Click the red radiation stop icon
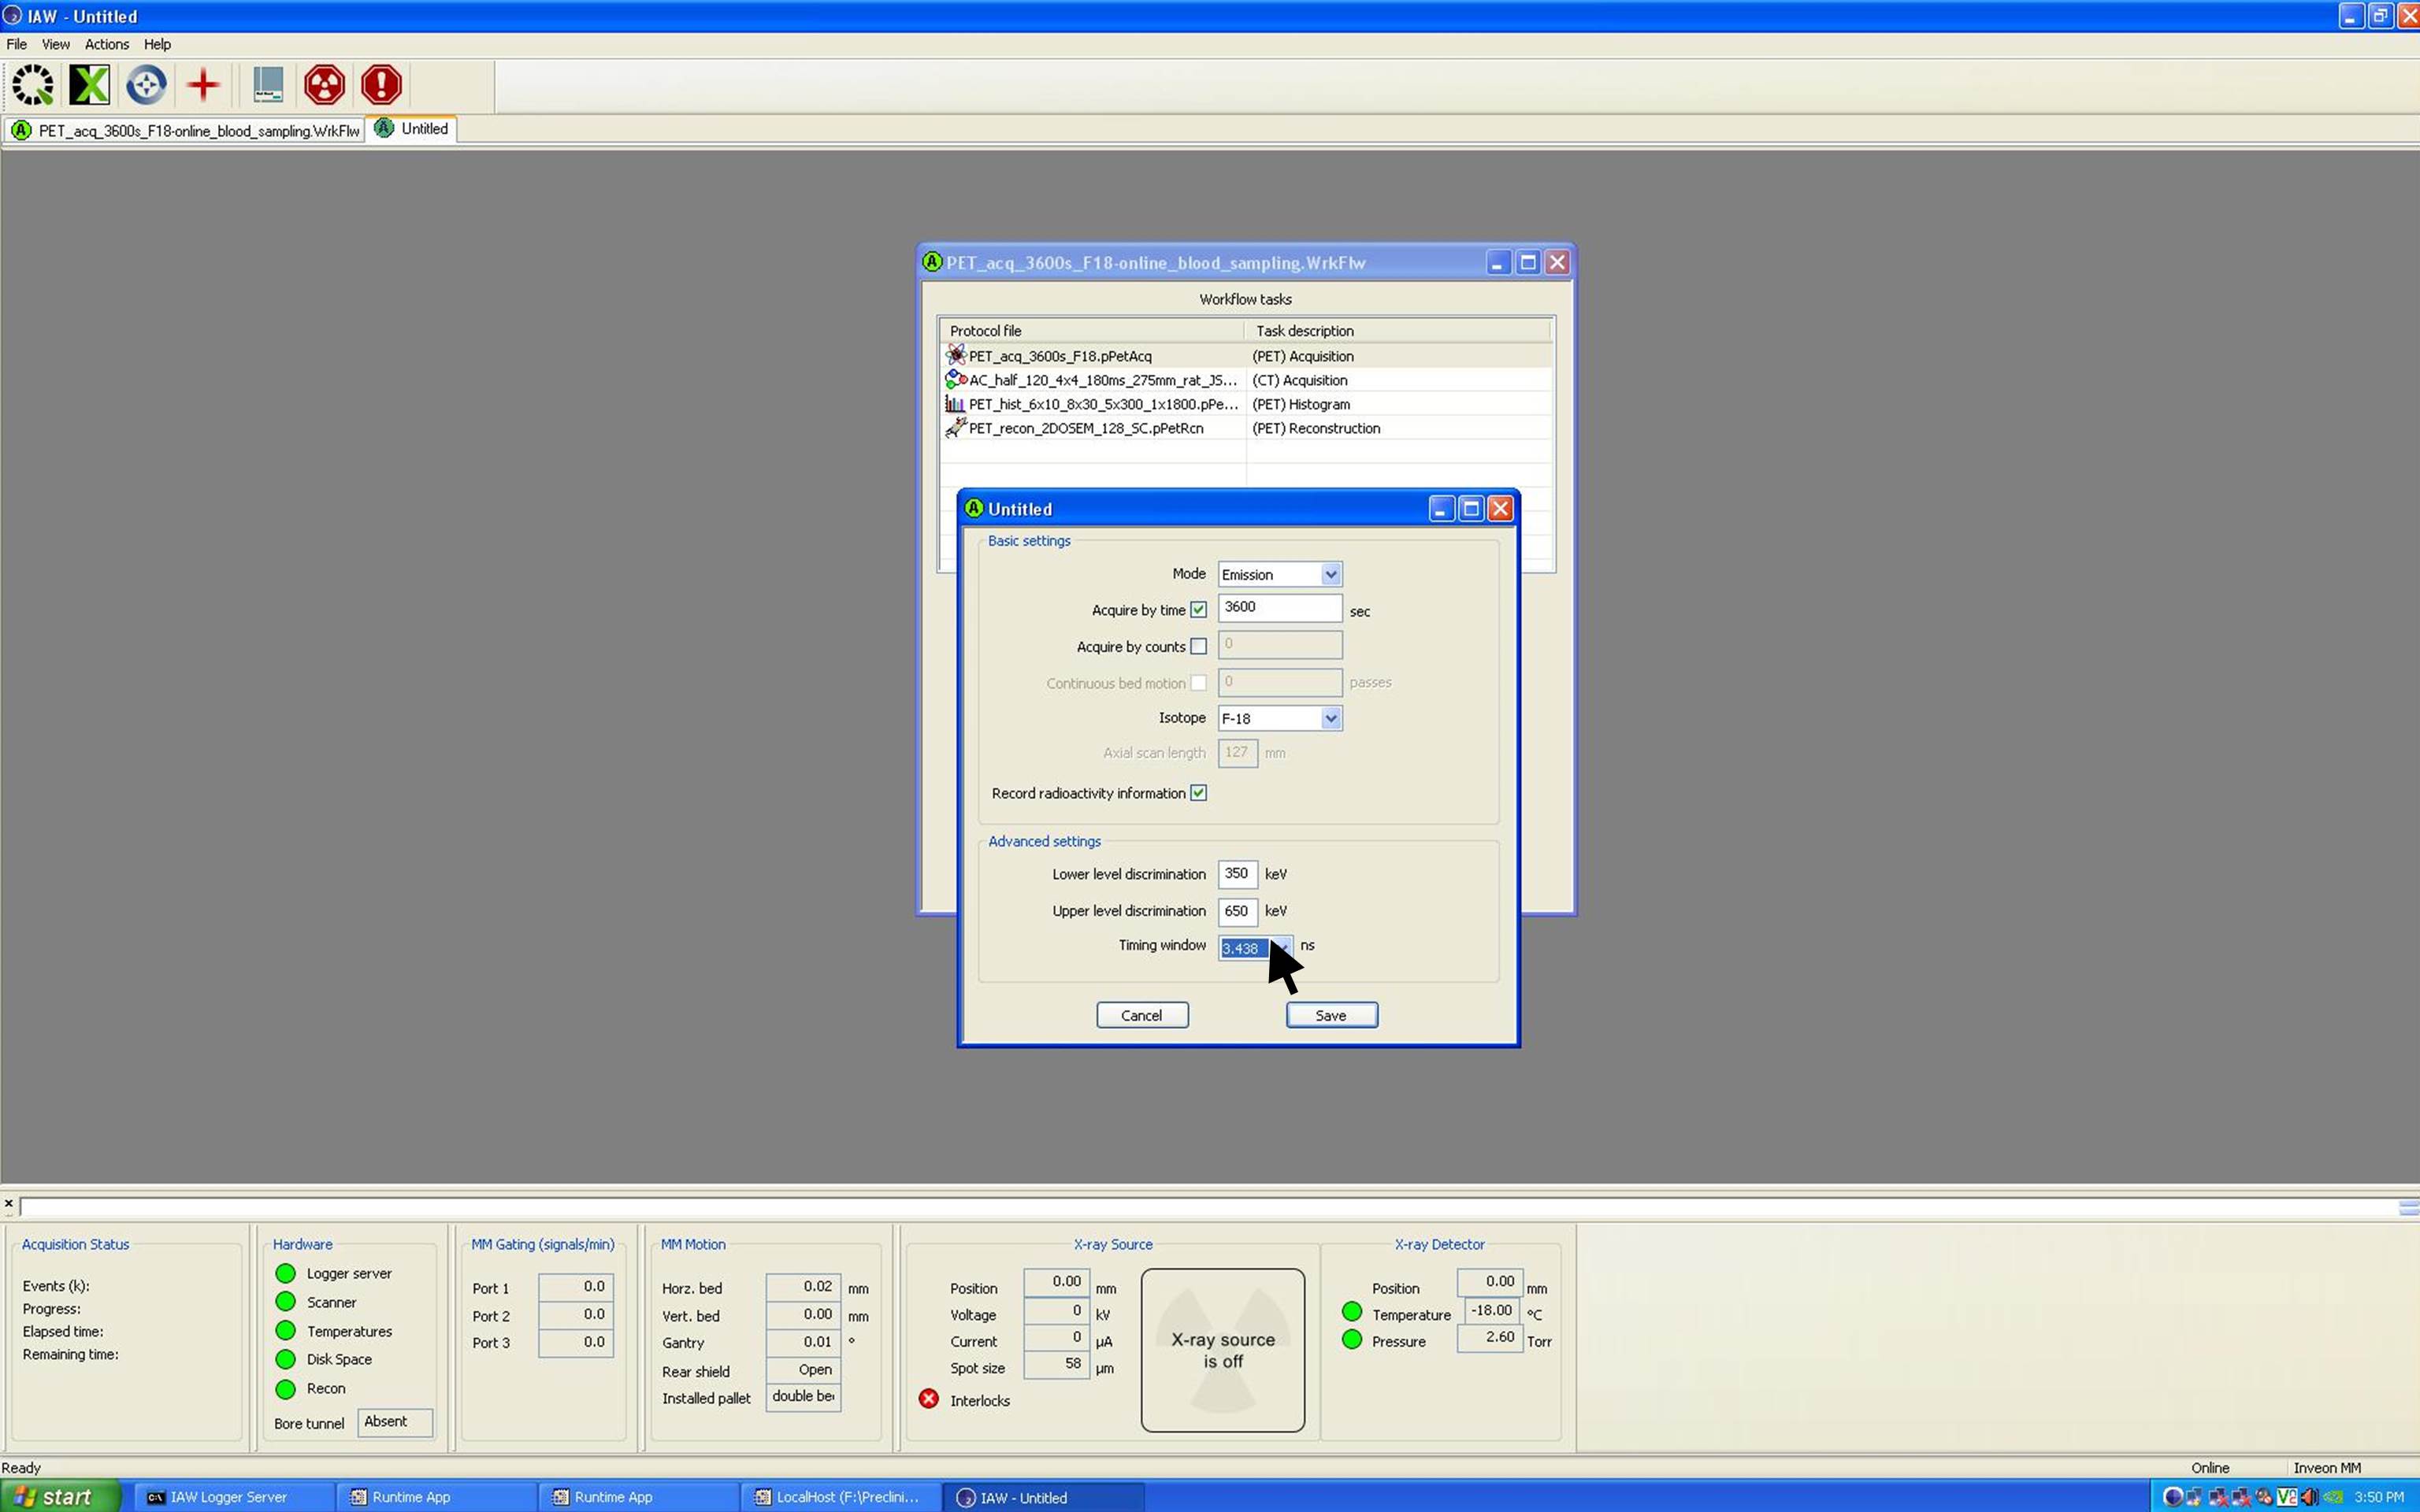This screenshot has width=2420, height=1512. coord(324,85)
